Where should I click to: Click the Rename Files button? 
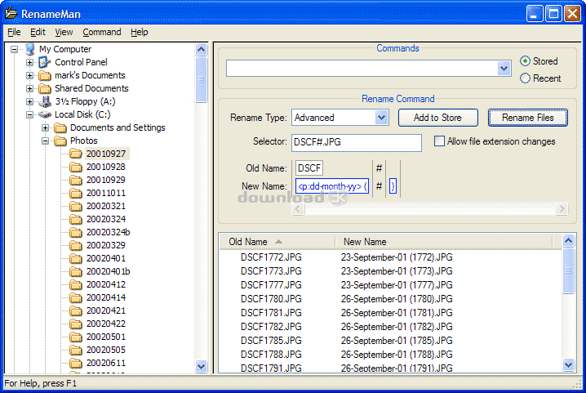[527, 118]
